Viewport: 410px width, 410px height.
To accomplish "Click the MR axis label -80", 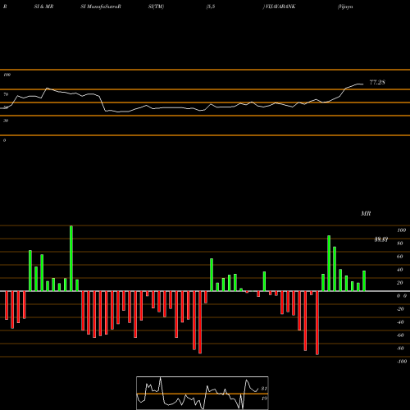I will (400, 348).
